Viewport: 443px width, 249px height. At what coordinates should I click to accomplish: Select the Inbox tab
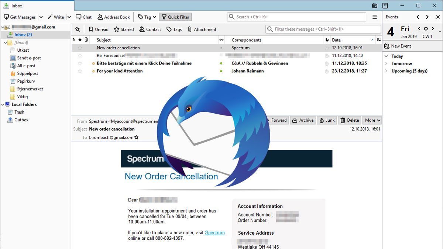(x=37, y=6)
